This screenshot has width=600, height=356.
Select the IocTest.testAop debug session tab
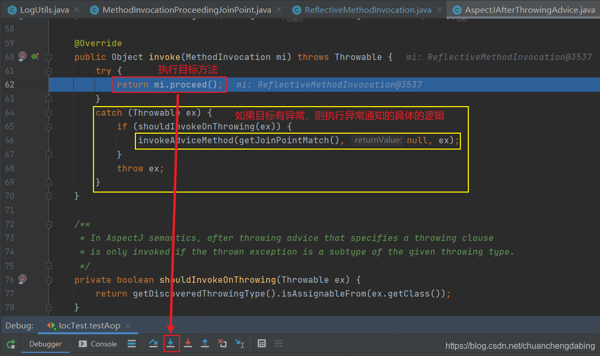pos(89,325)
